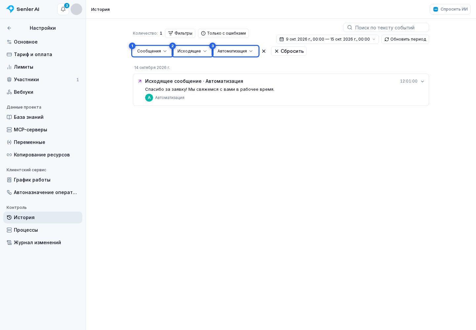476x330 pixels.
Task: Open Основное settings
Action: pyautogui.click(x=43, y=42)
